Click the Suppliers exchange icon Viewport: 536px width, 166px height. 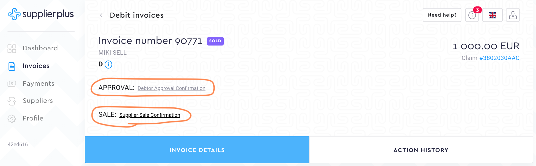(12, 101)
